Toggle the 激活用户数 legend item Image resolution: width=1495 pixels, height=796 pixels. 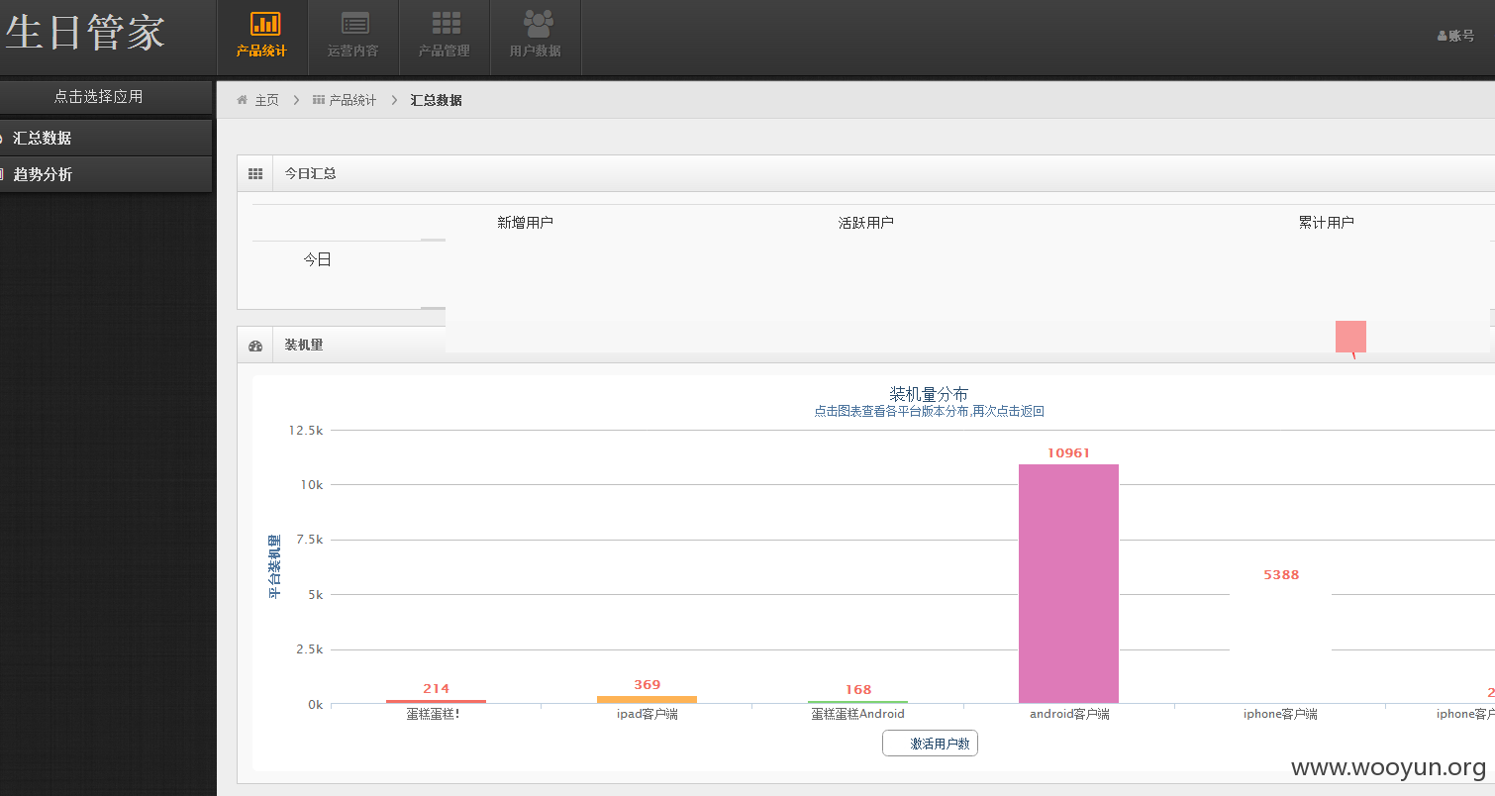930,744
